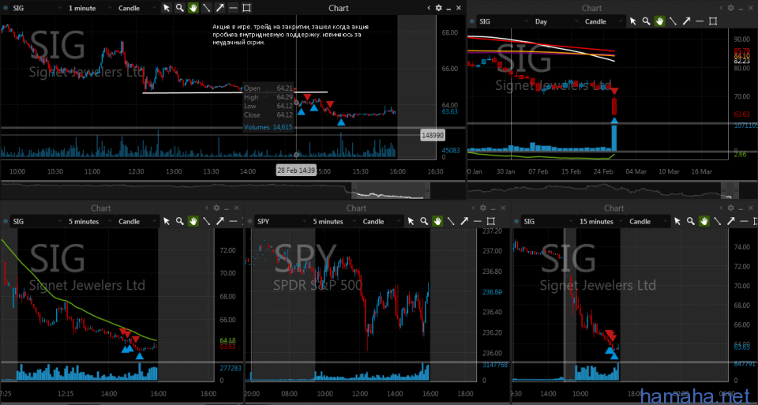Pick the trend line tool in the 15 minutes chart
758x405 pixels.
click(x=718, y=221)
